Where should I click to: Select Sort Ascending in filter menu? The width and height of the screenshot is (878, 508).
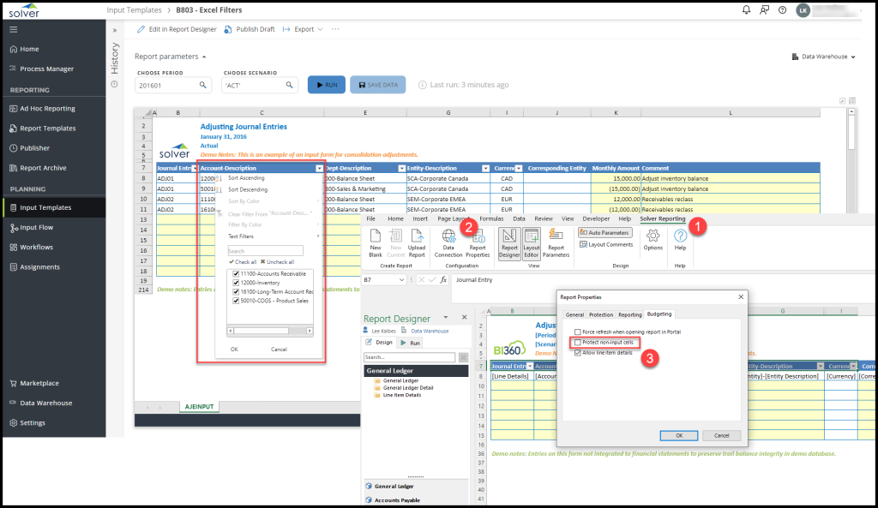tap(246, 178)
